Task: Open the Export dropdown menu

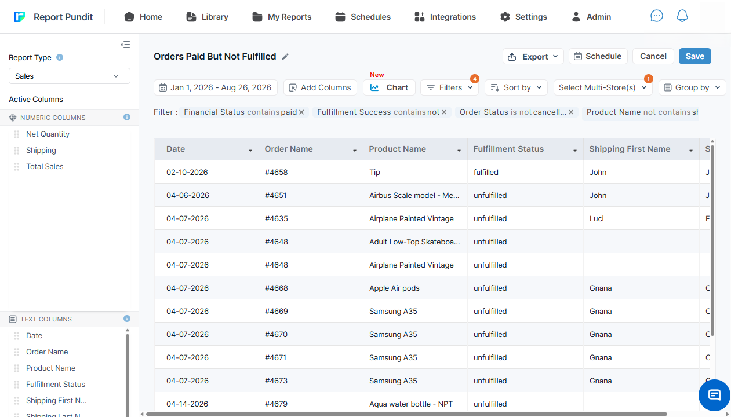Action: (x=533, y=56)
